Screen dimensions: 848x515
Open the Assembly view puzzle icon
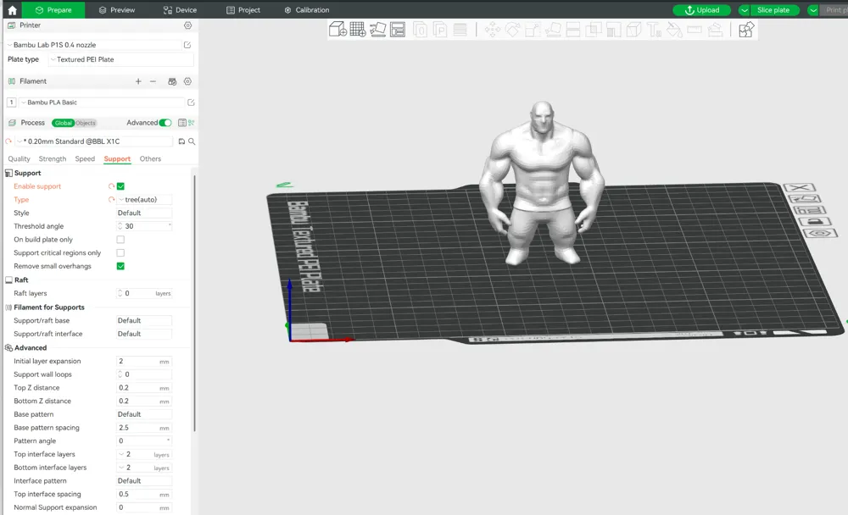coord(746,30)
